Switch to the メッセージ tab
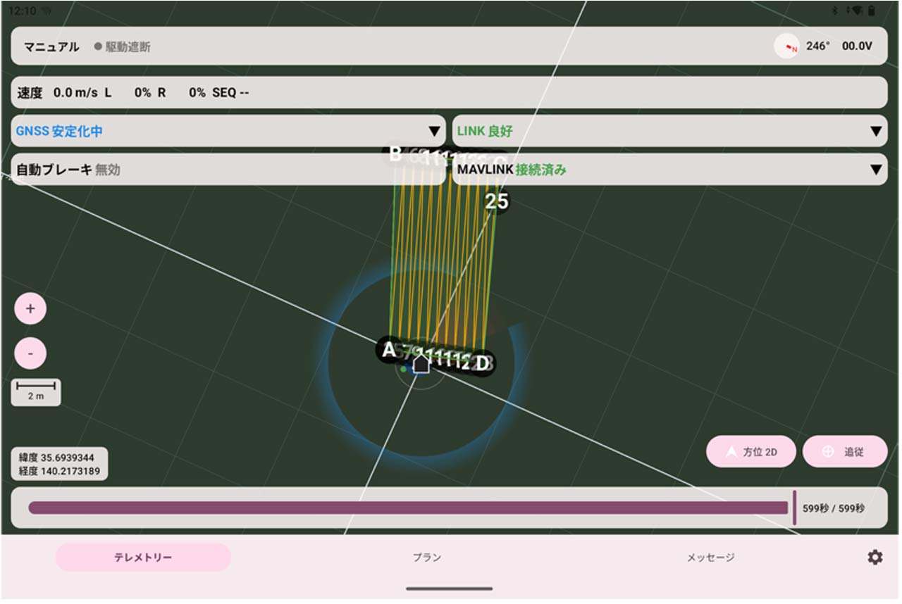Image resolution: width=902 pixels, height=604 pixels. 711,558
